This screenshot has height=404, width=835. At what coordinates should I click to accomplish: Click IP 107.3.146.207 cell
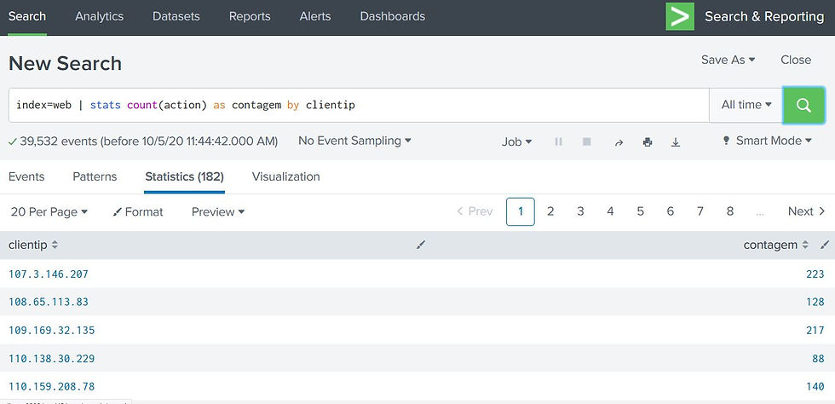coord(49,274)
